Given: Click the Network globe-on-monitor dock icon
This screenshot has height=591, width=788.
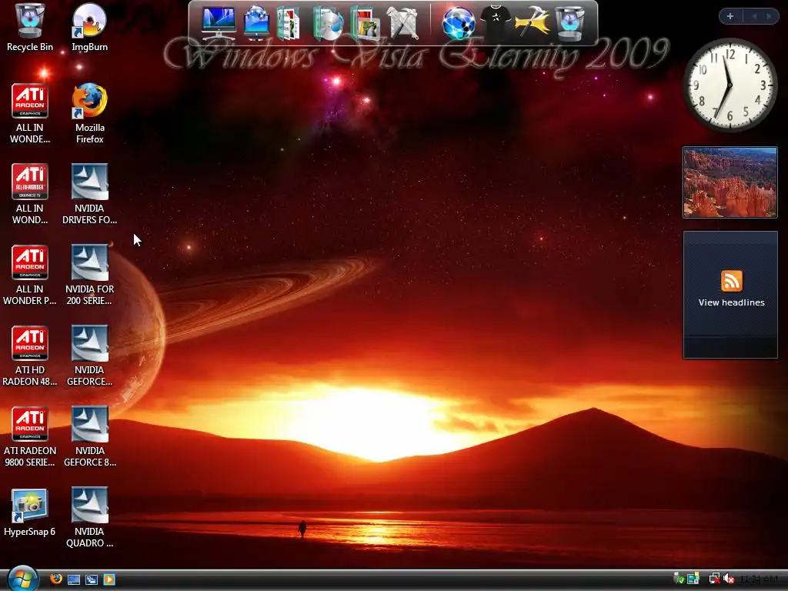Looking at the screenshot, I should click(x=256, y=23).
